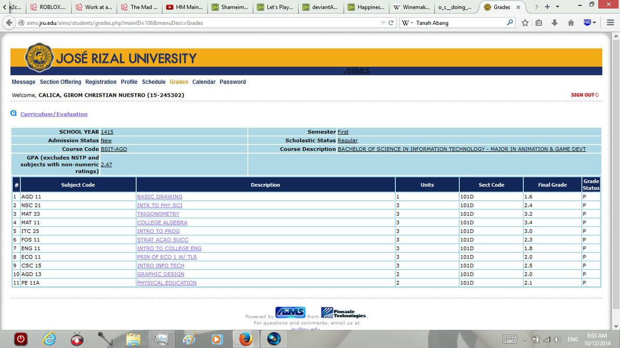This screenshot has width=620, height=348.
Task: Select the Grades menu item
Action: [x=179, y=82]
